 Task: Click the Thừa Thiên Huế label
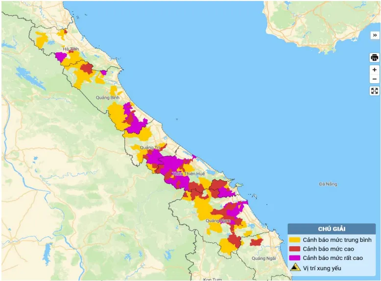pos(184,174)
